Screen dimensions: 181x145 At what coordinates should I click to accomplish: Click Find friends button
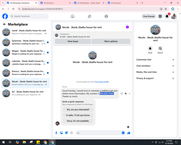pos(149,16)
